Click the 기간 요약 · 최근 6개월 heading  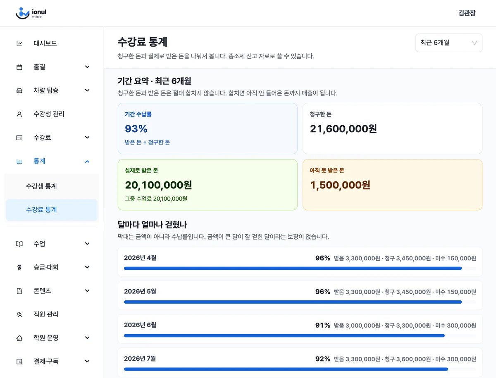154,81
